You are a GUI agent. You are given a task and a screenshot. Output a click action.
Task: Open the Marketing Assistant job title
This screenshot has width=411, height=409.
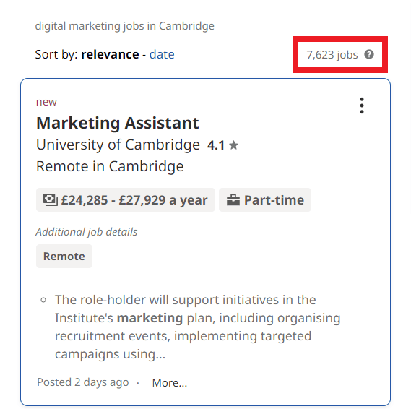click(x=118, y=123)
